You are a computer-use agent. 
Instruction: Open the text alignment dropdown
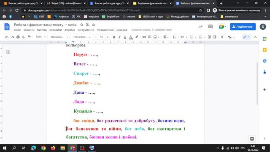[166, 37]
